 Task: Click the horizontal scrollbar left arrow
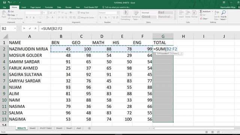tap(153, 128)
